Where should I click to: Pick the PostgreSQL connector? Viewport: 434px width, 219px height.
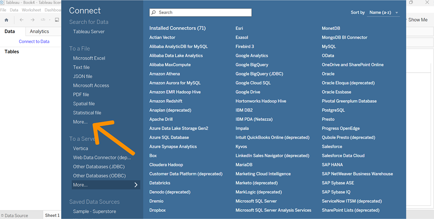333,110
